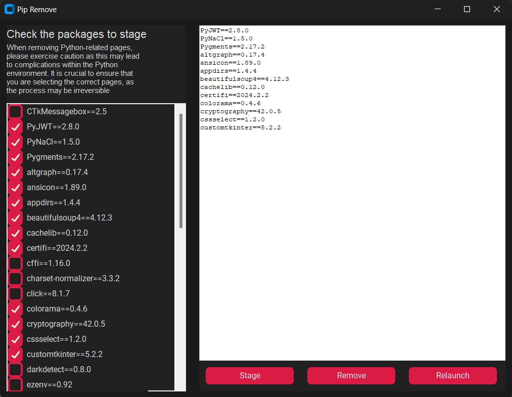Screen dimensions: 512x397
Task: Toggle cssselect==1.2.0 checkbox
Action: (15, 339)
